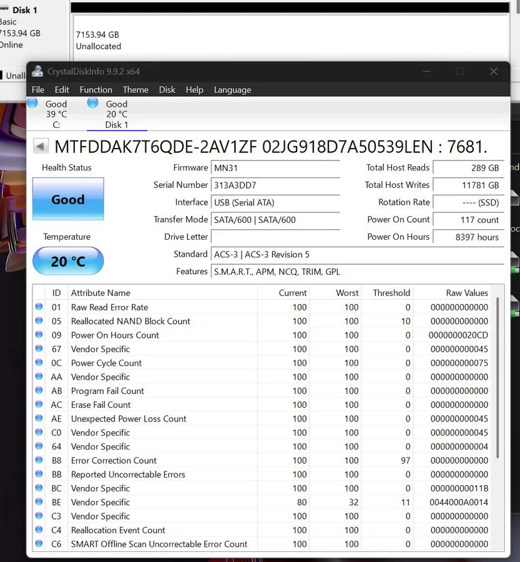Click the Firmware field MN31
520x562 pixels.
[x=275, y=168]
